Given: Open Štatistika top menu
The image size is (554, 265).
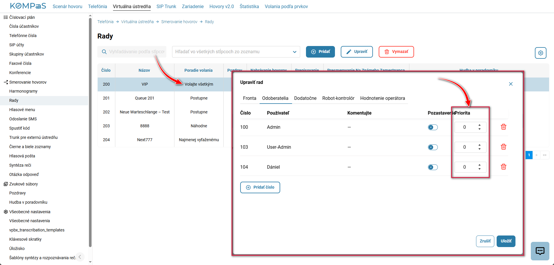Looking at the screenshot, I should click(249, 6).
